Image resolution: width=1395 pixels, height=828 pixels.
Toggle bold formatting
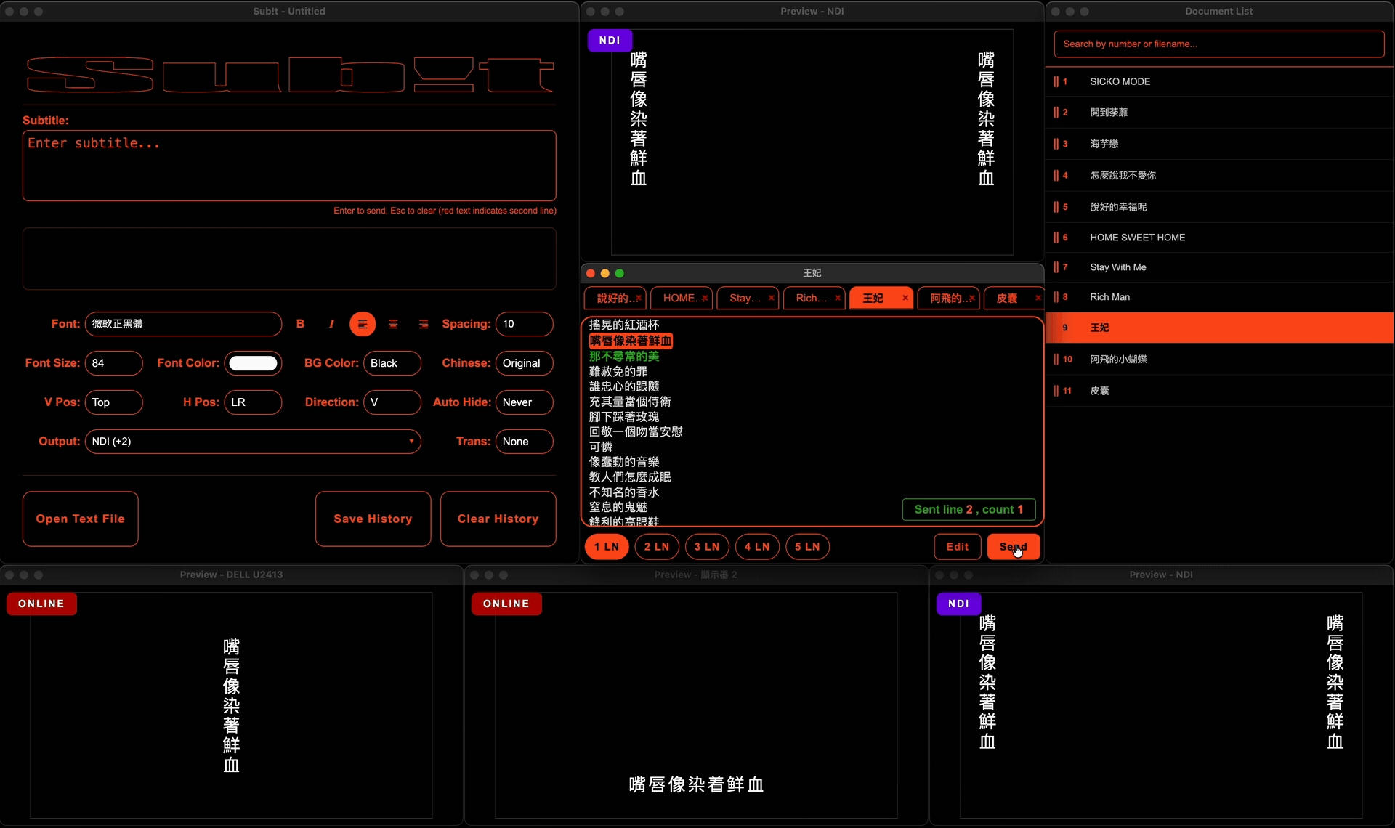[301, 324]
